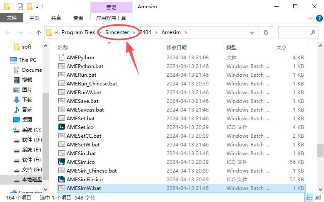Sort files by 修改日期 column
The width and height of the screenshot is (324, 202).
[x=177, y=48]
